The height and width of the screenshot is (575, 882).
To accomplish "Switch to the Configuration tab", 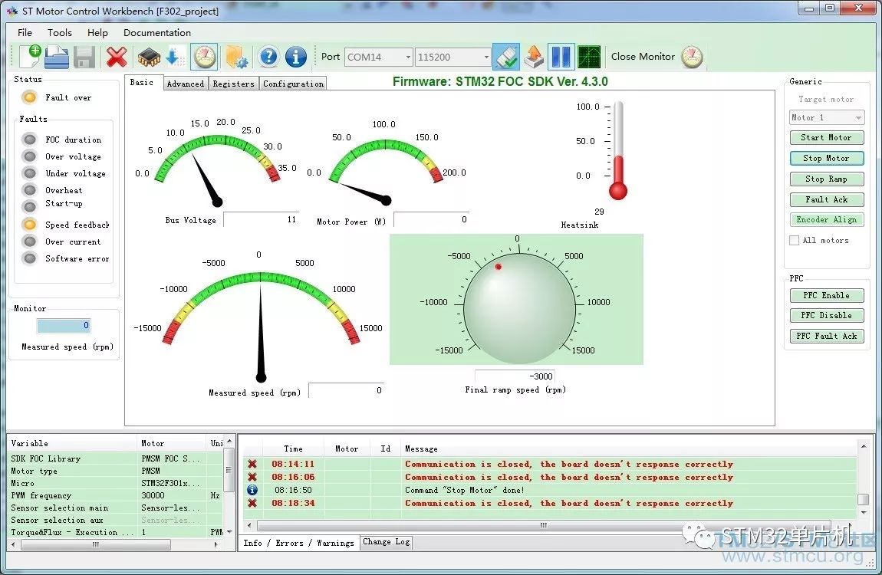I will coord(293,84).
